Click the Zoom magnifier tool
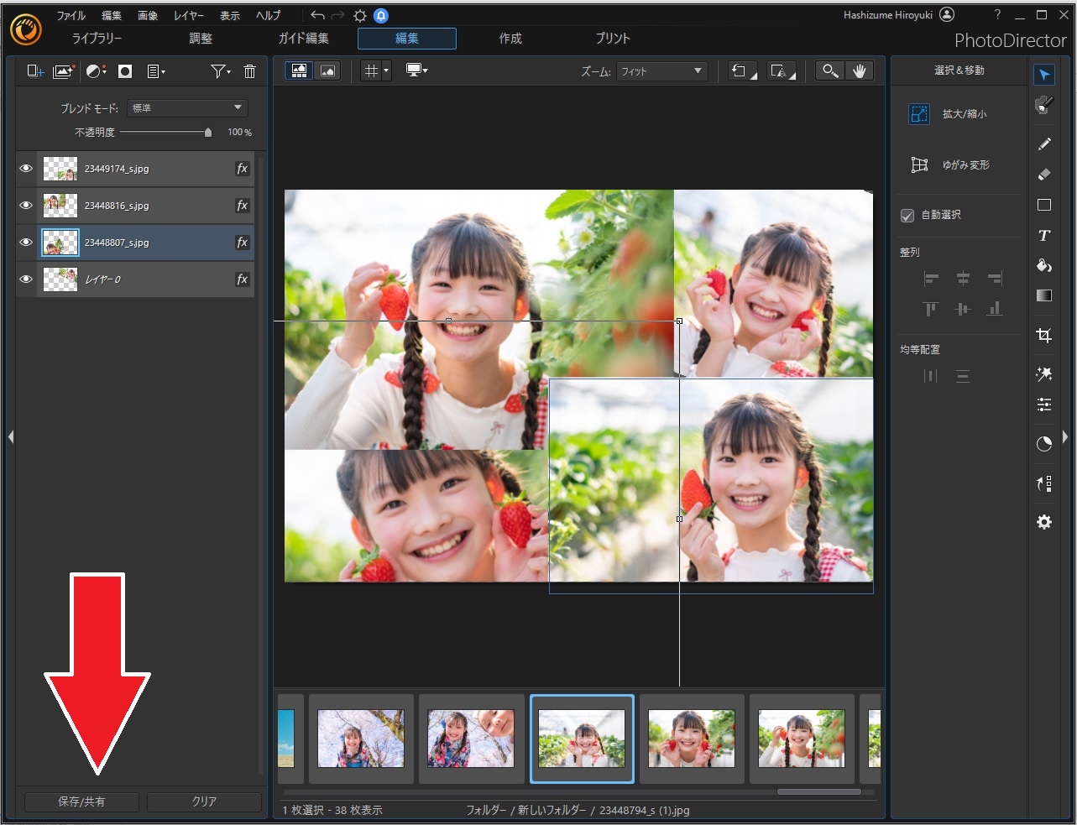 [x=829, y=71]
